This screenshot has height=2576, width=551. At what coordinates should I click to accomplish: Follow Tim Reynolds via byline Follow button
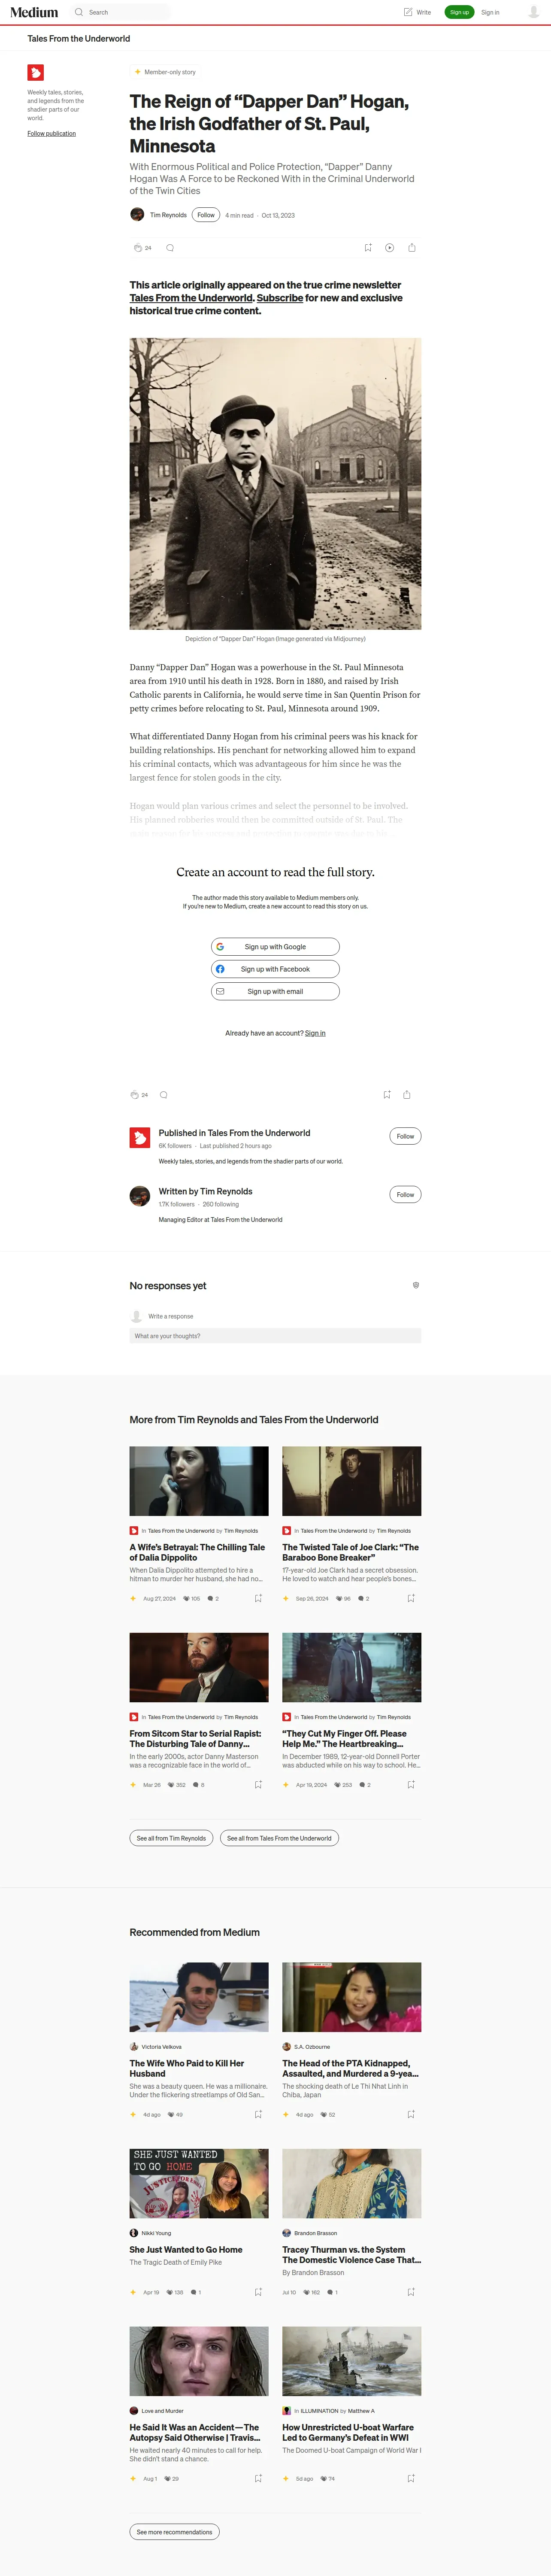206,215
